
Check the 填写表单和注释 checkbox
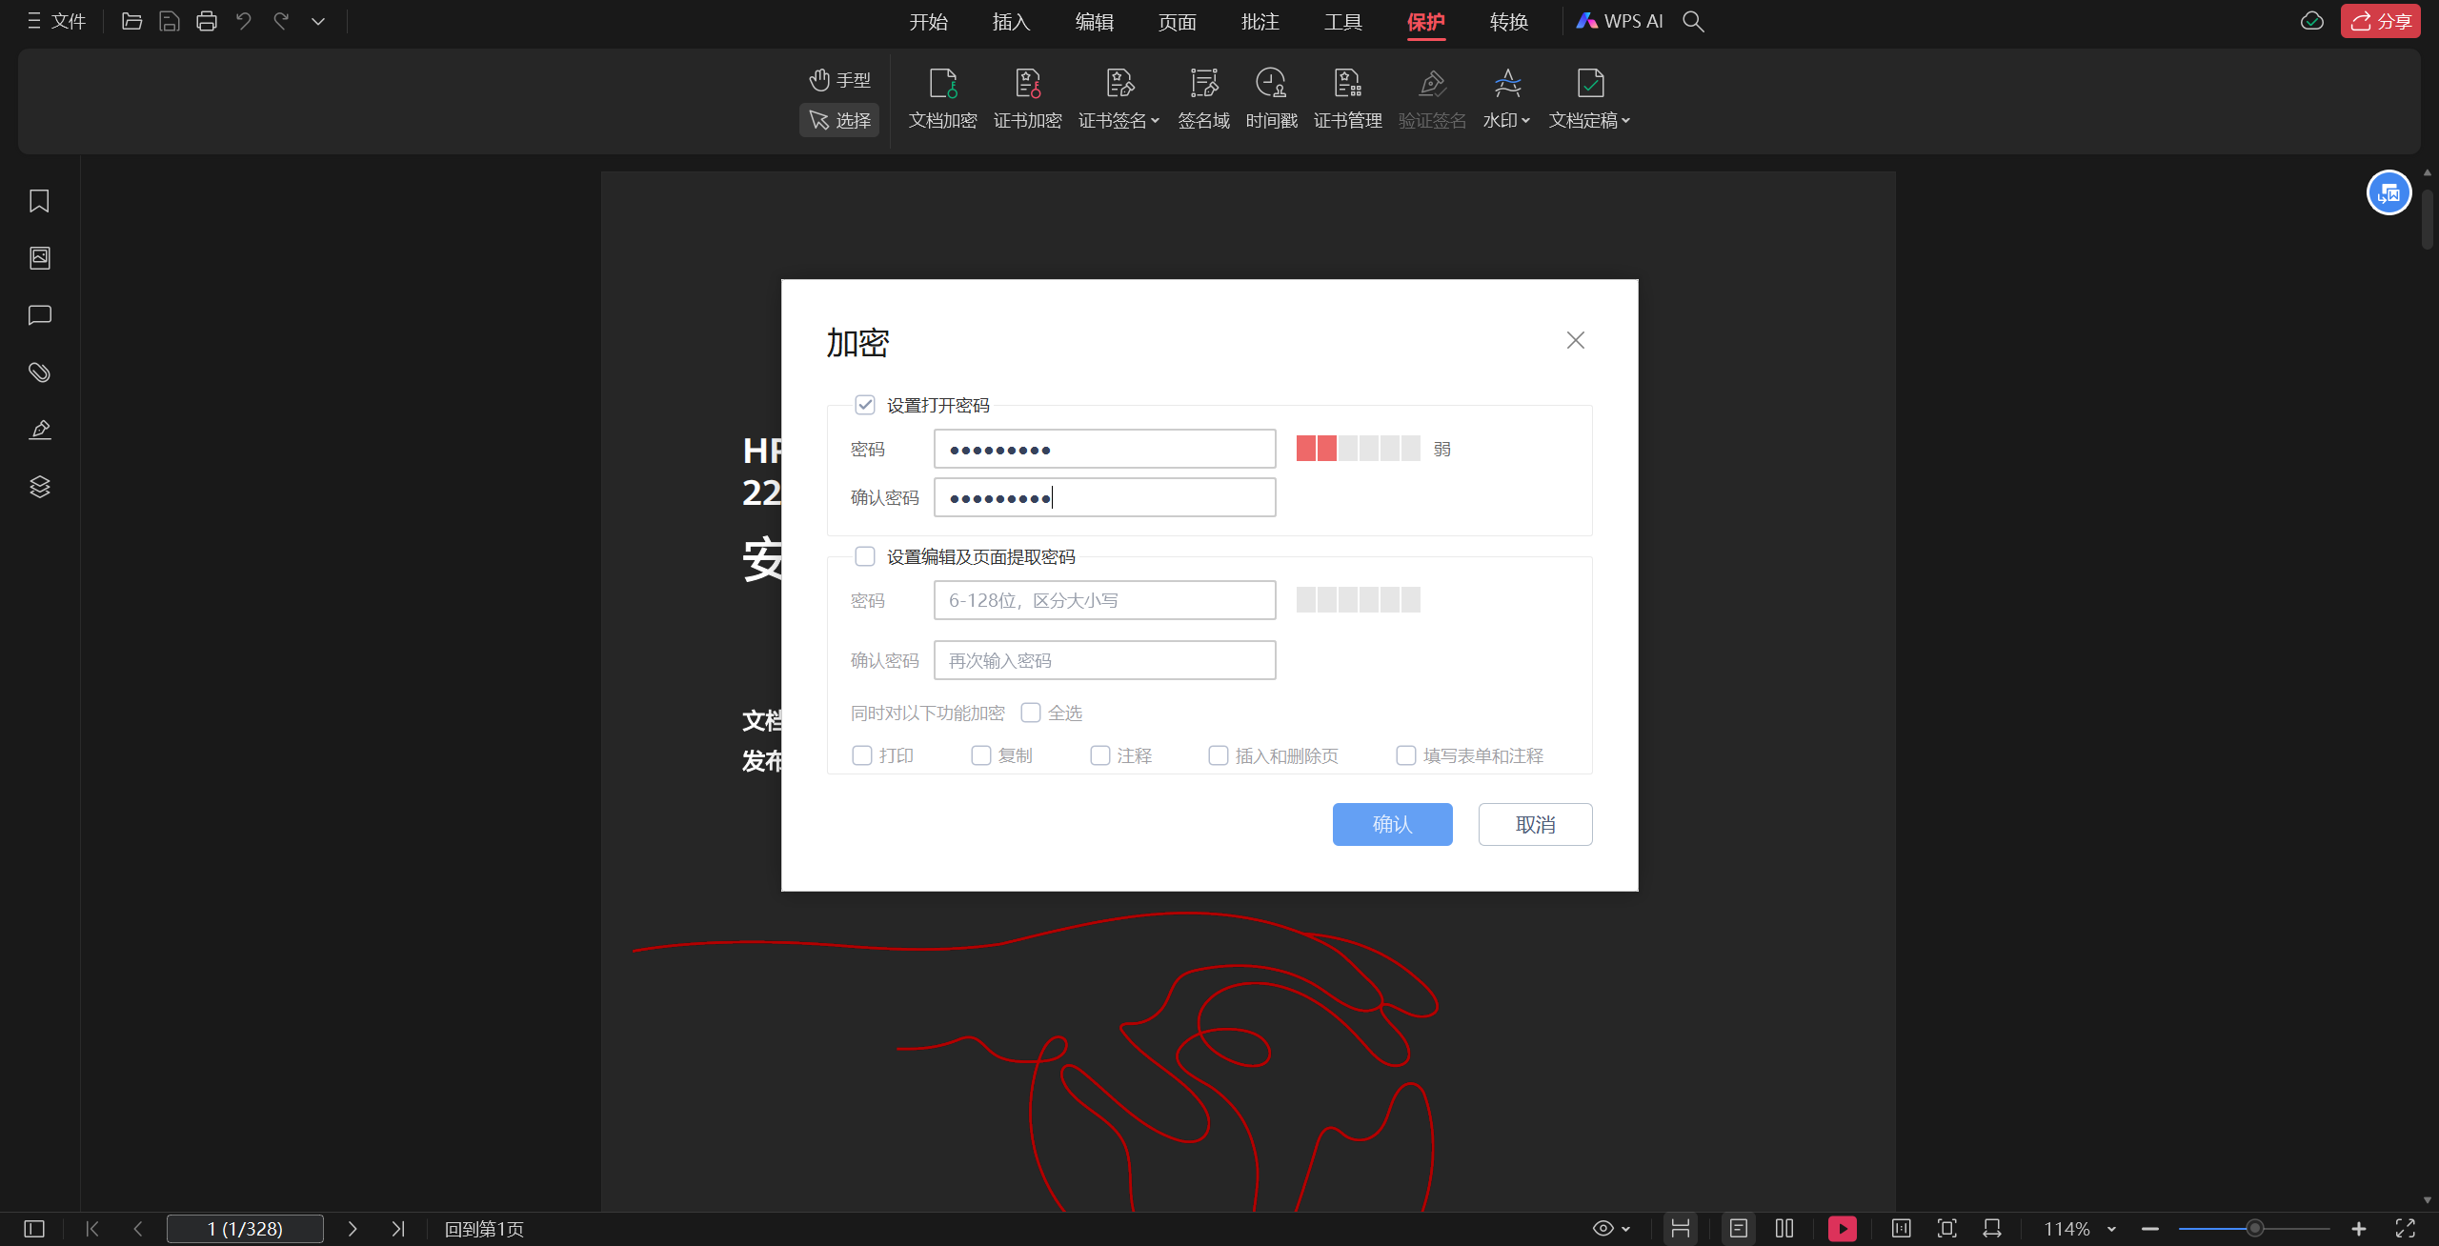pyautogui.click(x=1405, y=755)
